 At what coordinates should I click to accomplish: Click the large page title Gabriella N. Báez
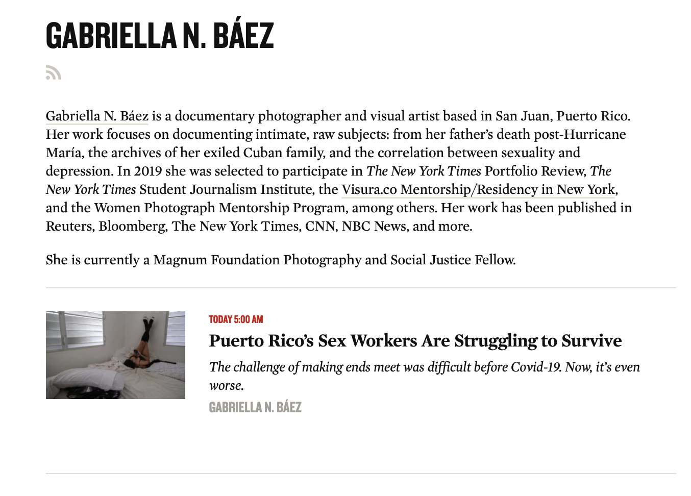click(160, 36)
